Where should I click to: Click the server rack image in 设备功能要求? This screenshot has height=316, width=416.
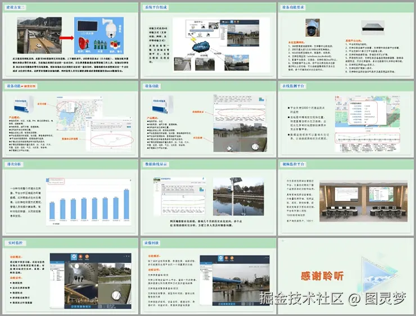pyautogui.click(x=373, y=27)
